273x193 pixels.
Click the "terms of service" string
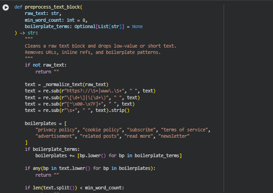(x=186, y=130)
